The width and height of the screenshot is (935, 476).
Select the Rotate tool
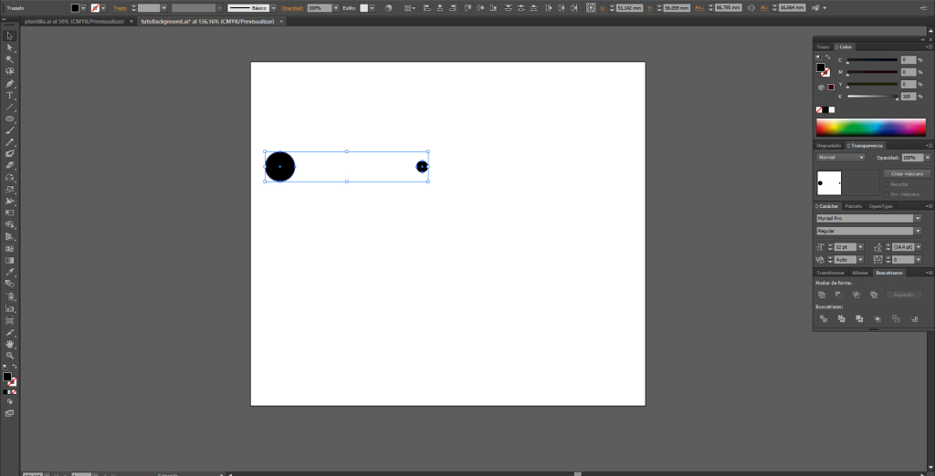pyautogui.click(x=9, y=178)
